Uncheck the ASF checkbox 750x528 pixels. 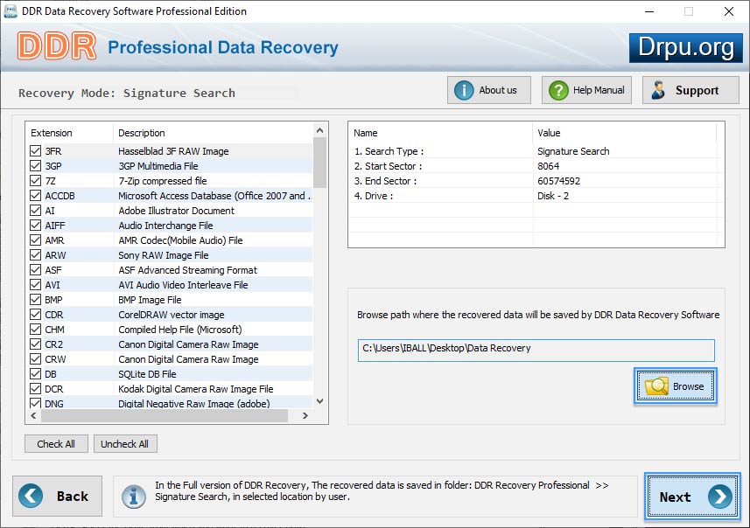coord(35,269)
